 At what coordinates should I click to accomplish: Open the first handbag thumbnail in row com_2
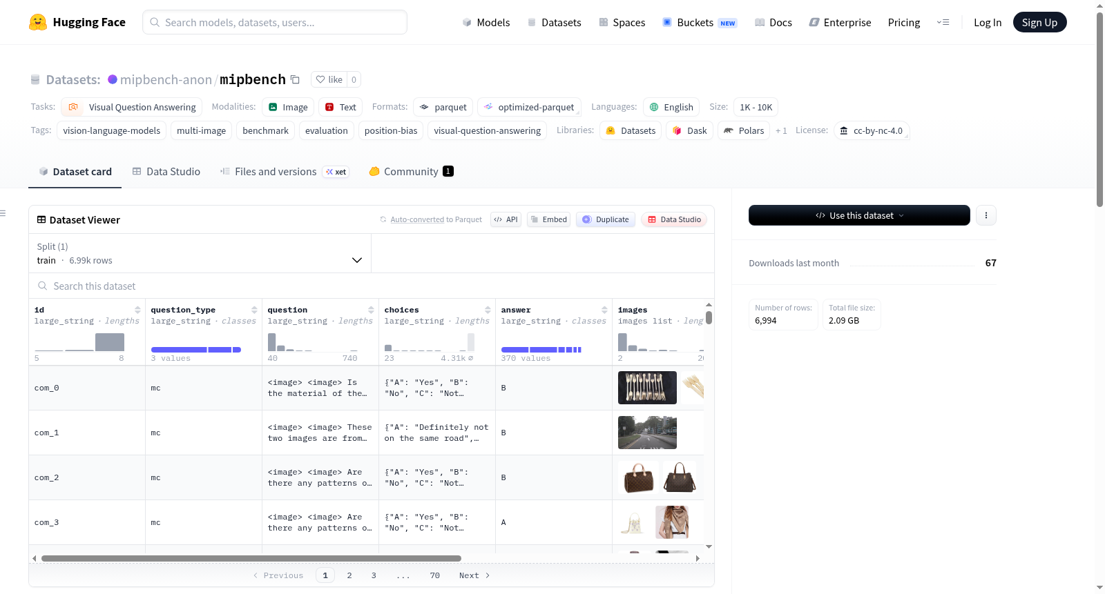point(638,477)
